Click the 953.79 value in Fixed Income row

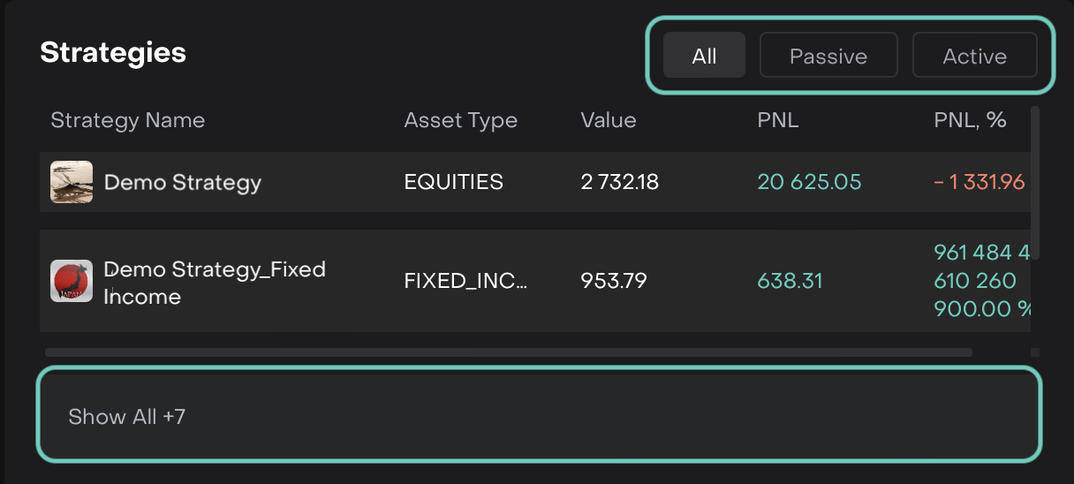[614, 282]
